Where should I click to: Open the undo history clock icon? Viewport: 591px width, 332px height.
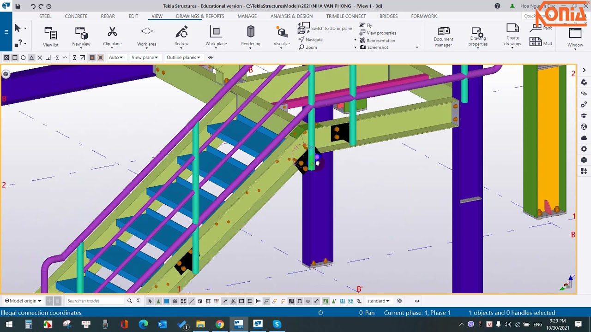click(48, 6)
